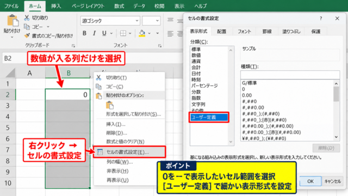Open the font size dropdown
This screenshot has width=348, height=196.
(157, 21)
